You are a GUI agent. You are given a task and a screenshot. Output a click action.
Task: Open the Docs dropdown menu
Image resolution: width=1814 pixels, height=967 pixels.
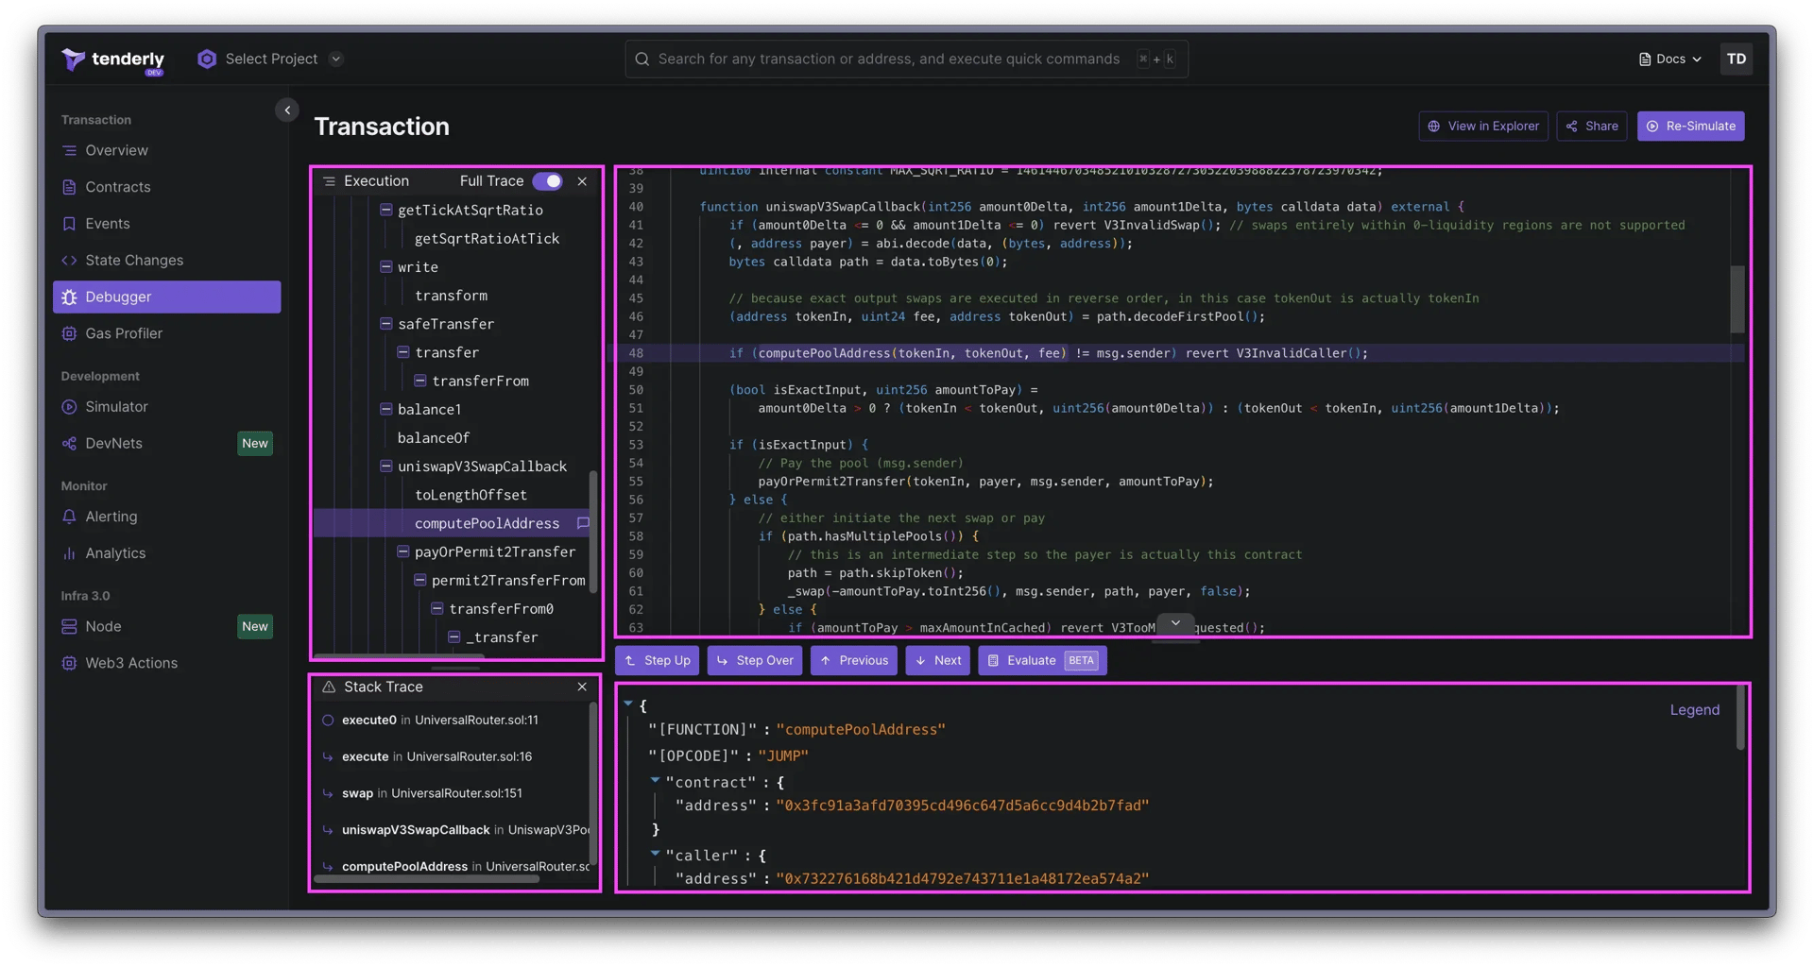pos(1669,59)
